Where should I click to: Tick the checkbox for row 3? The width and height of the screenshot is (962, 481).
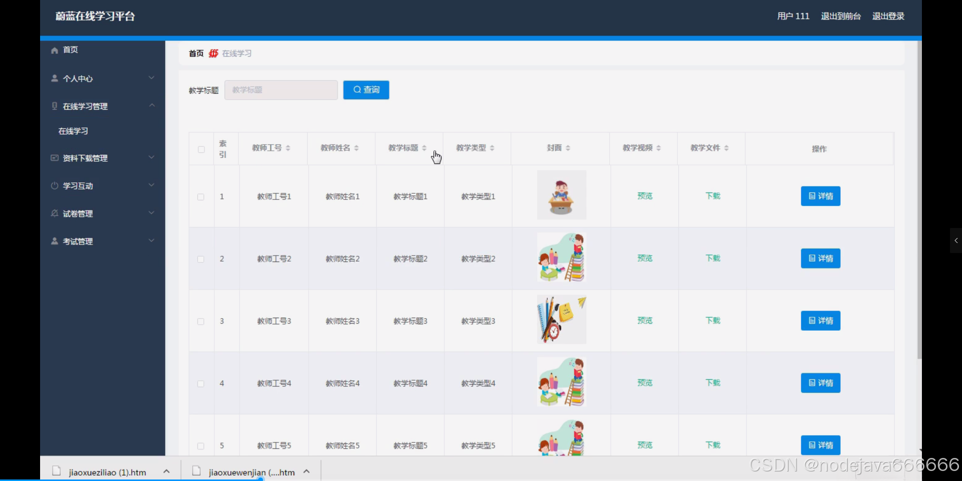tap(201, 321)
